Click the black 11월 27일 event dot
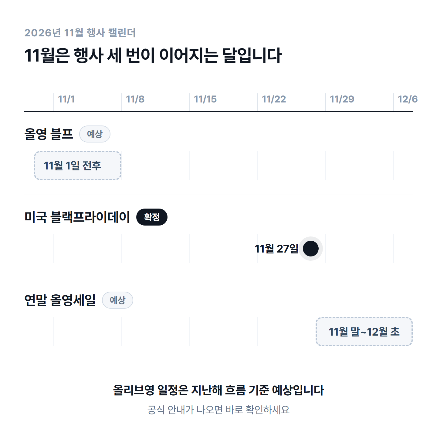 pyautogui.click(x=311, y=249)
